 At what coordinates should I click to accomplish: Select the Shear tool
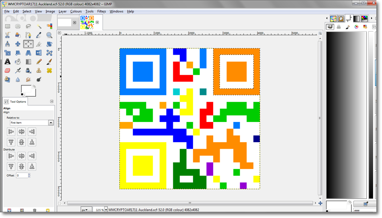[x=18, y=53]
